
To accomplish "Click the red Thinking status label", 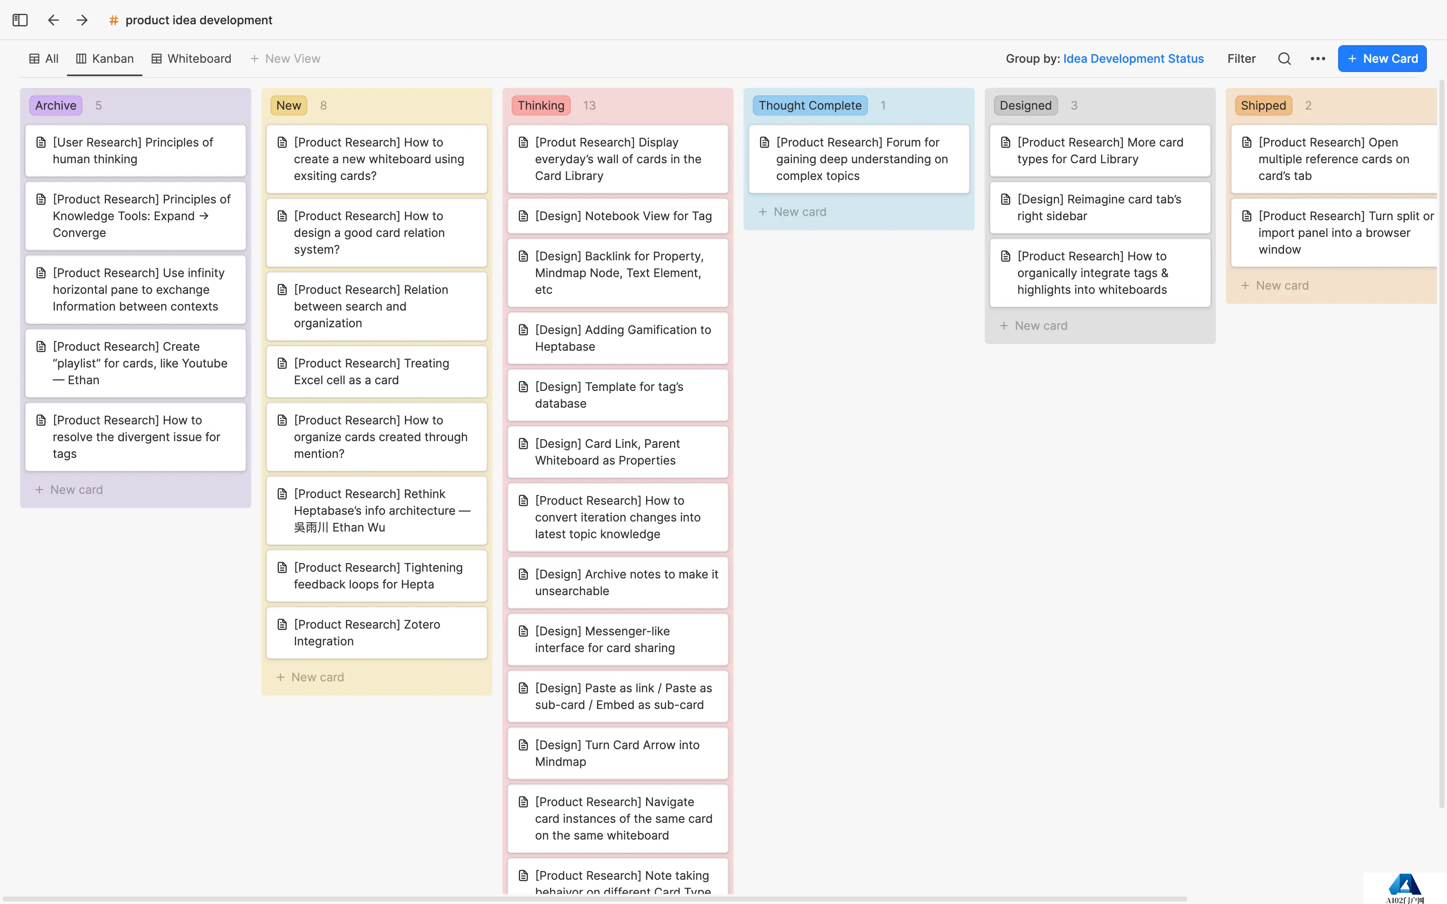I will [x=541, y=105].
